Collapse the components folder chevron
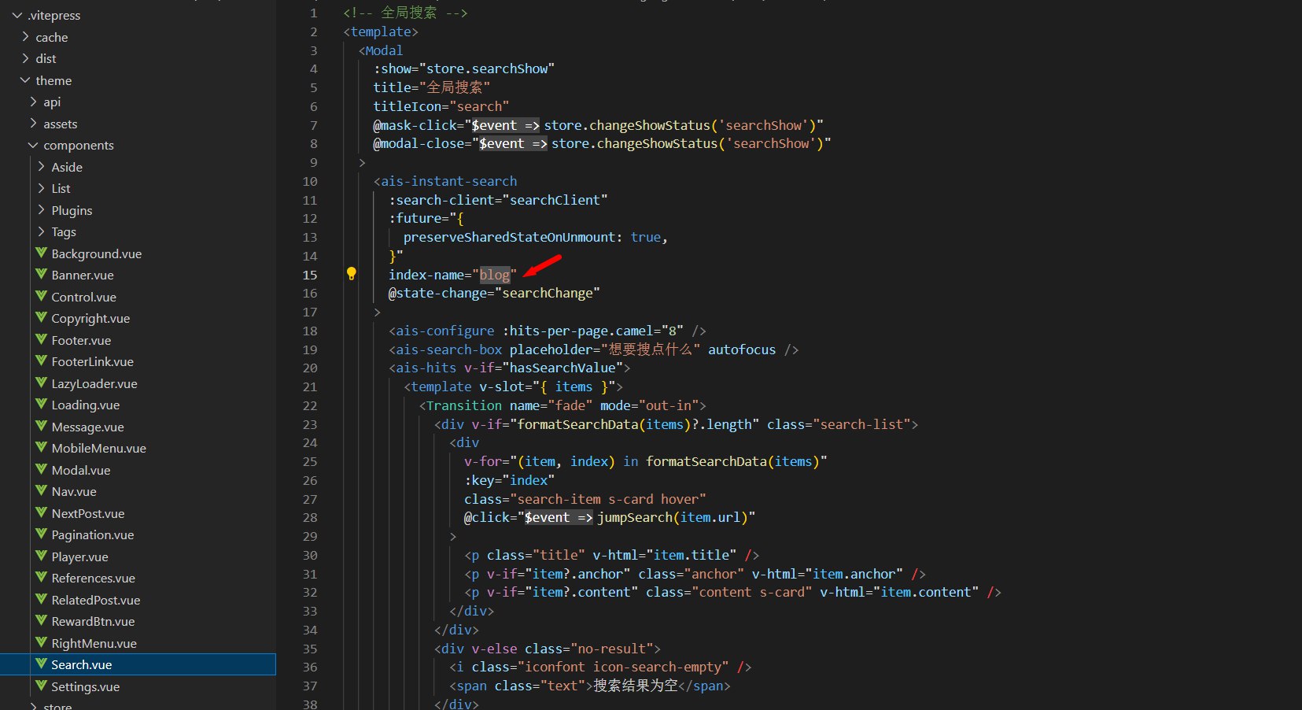 [x=33, y=145]
